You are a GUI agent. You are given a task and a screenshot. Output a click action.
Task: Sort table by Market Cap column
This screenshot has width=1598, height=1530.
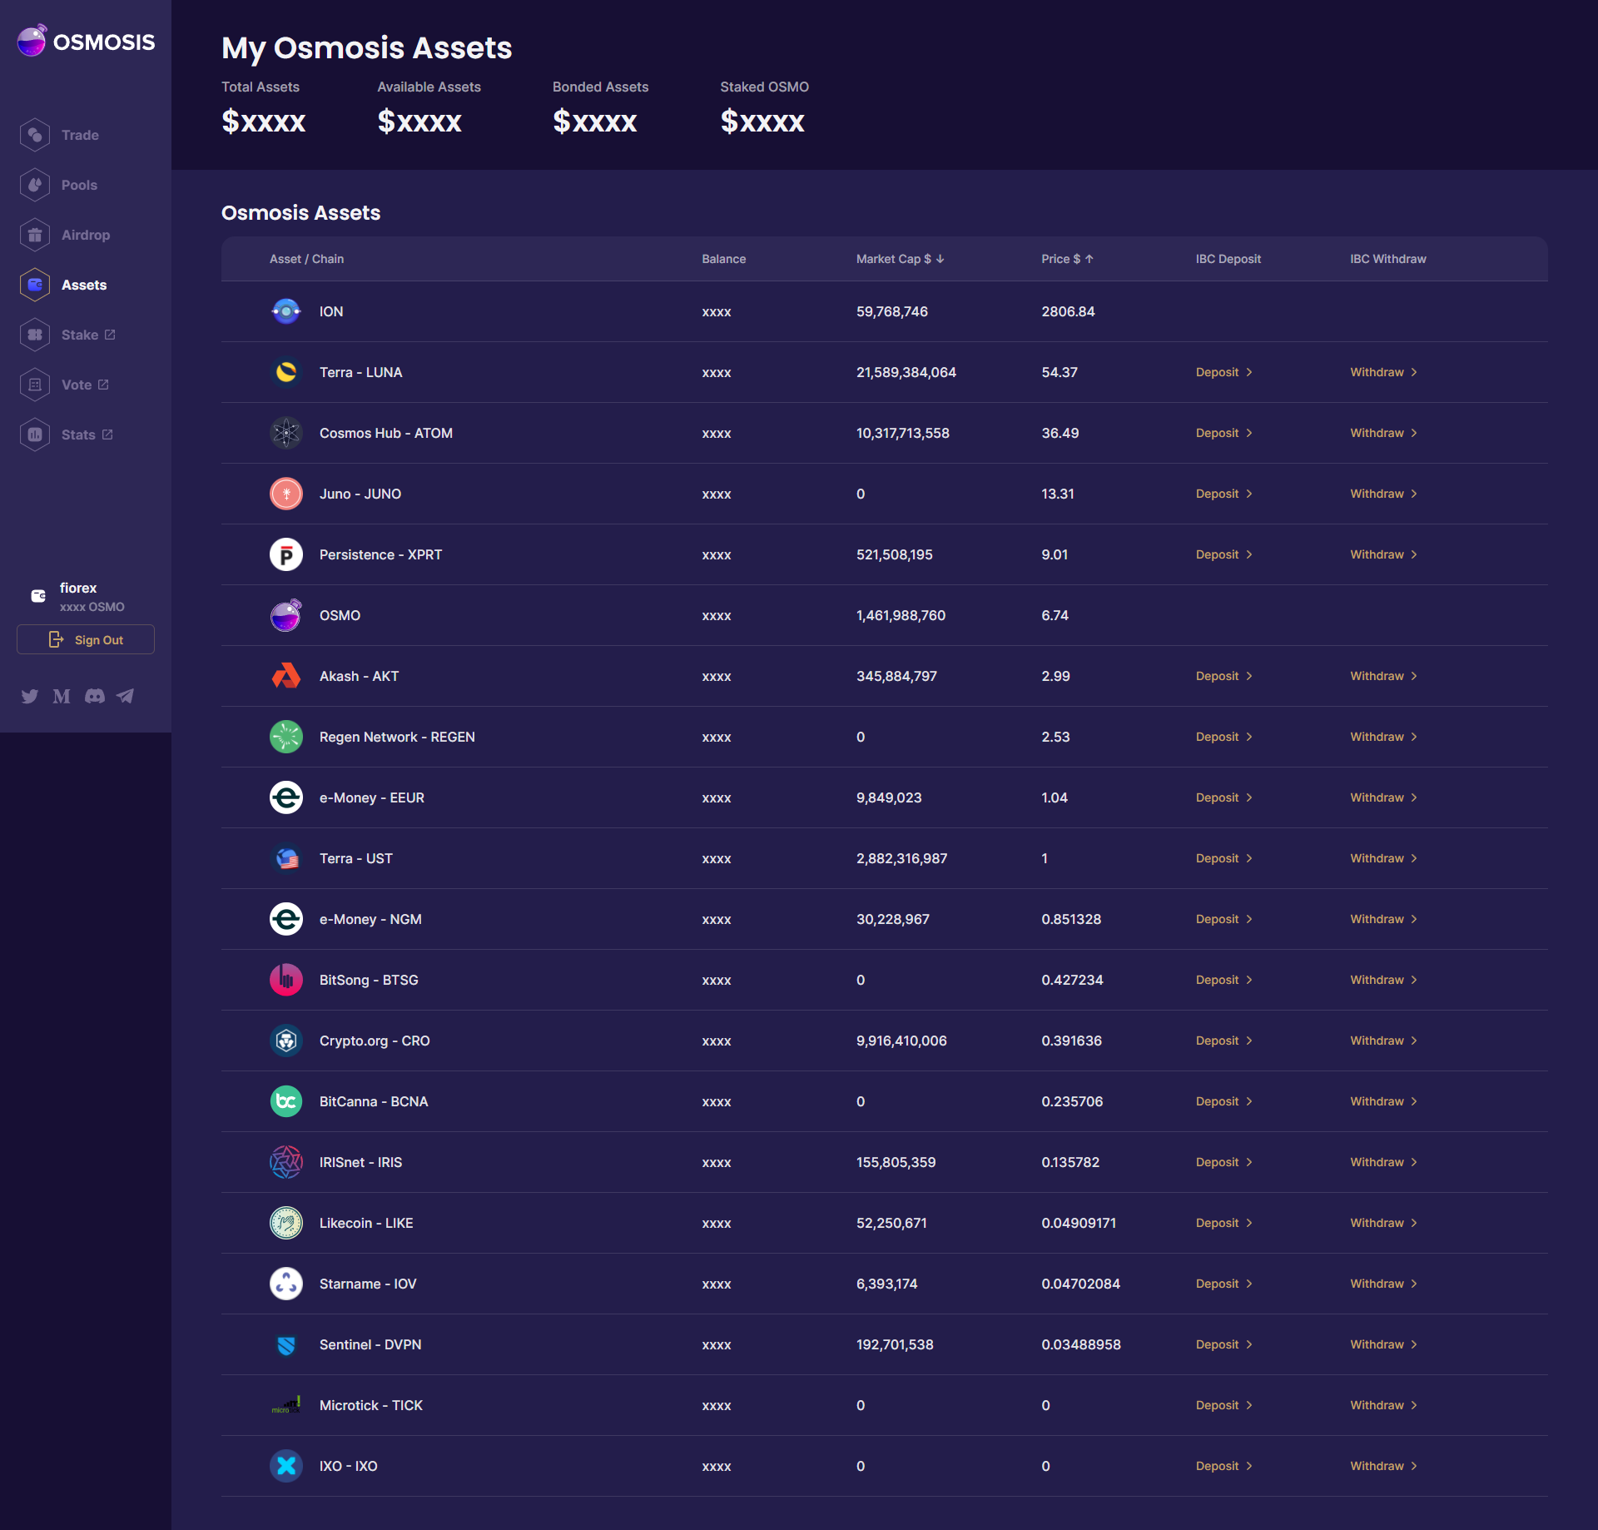pos(900,259)
